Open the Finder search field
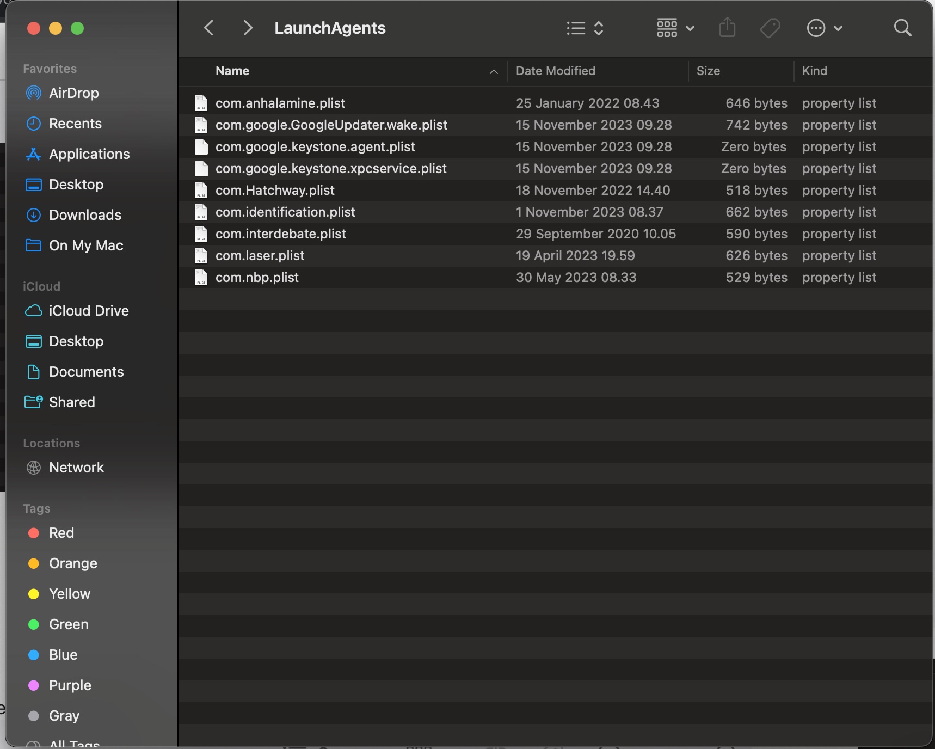Image resolution: width=935 pixels, height=749 pixels. tap(902, 28)
